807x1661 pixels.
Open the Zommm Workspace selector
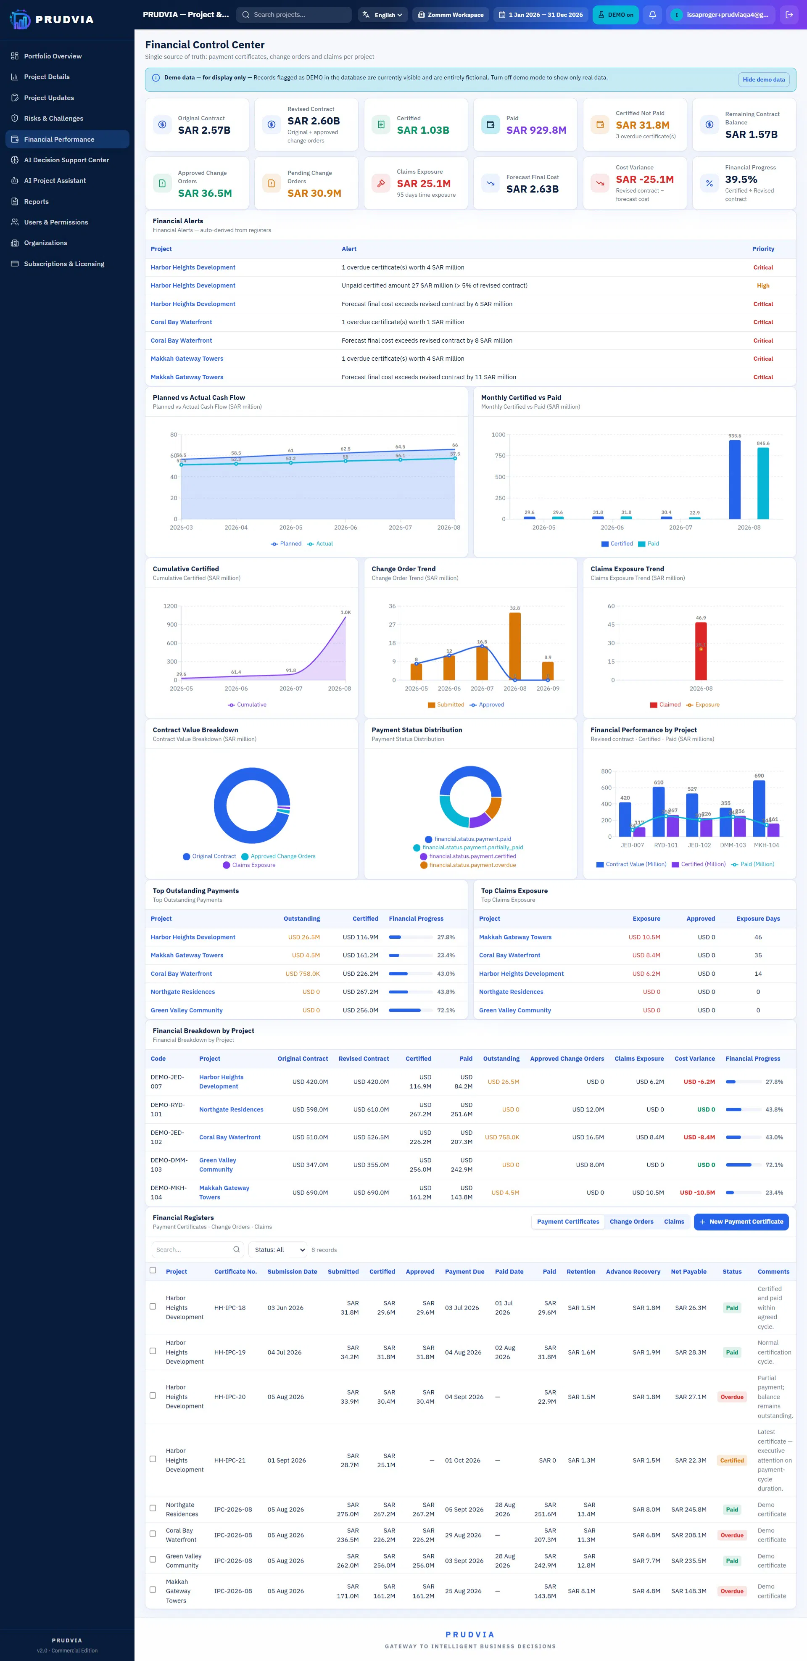(451, 14)
